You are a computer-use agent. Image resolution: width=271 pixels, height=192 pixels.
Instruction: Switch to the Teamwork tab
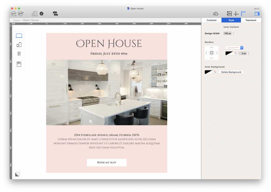click(x=251, y=20)
